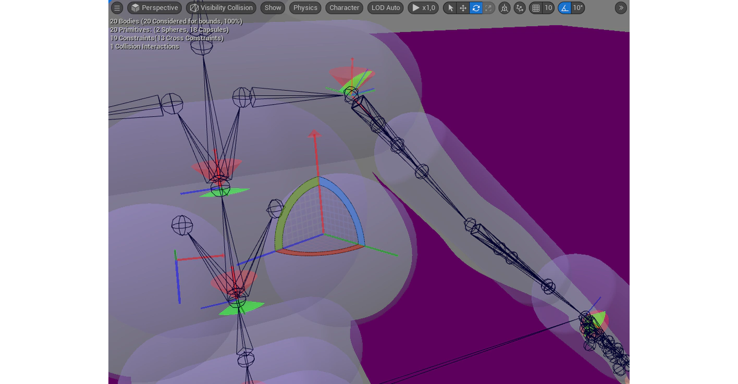
Task: Open the viewport options hamburger menu
Action: 117,8
